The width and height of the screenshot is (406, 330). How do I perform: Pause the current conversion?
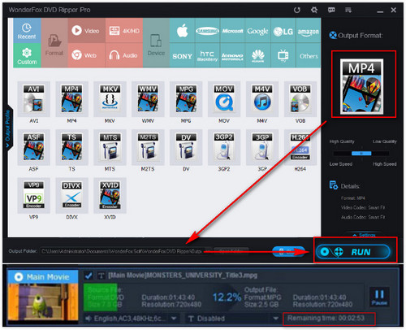[379, 297]
